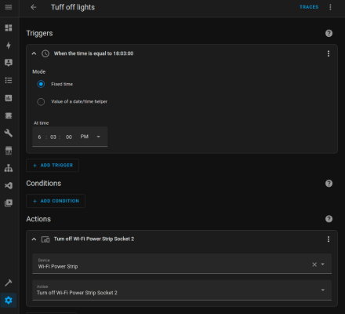Click the trigger title 'When the time is equal to 18:03:00'
This screenshot has width=345, height=314.
click(x=93, y=53)
